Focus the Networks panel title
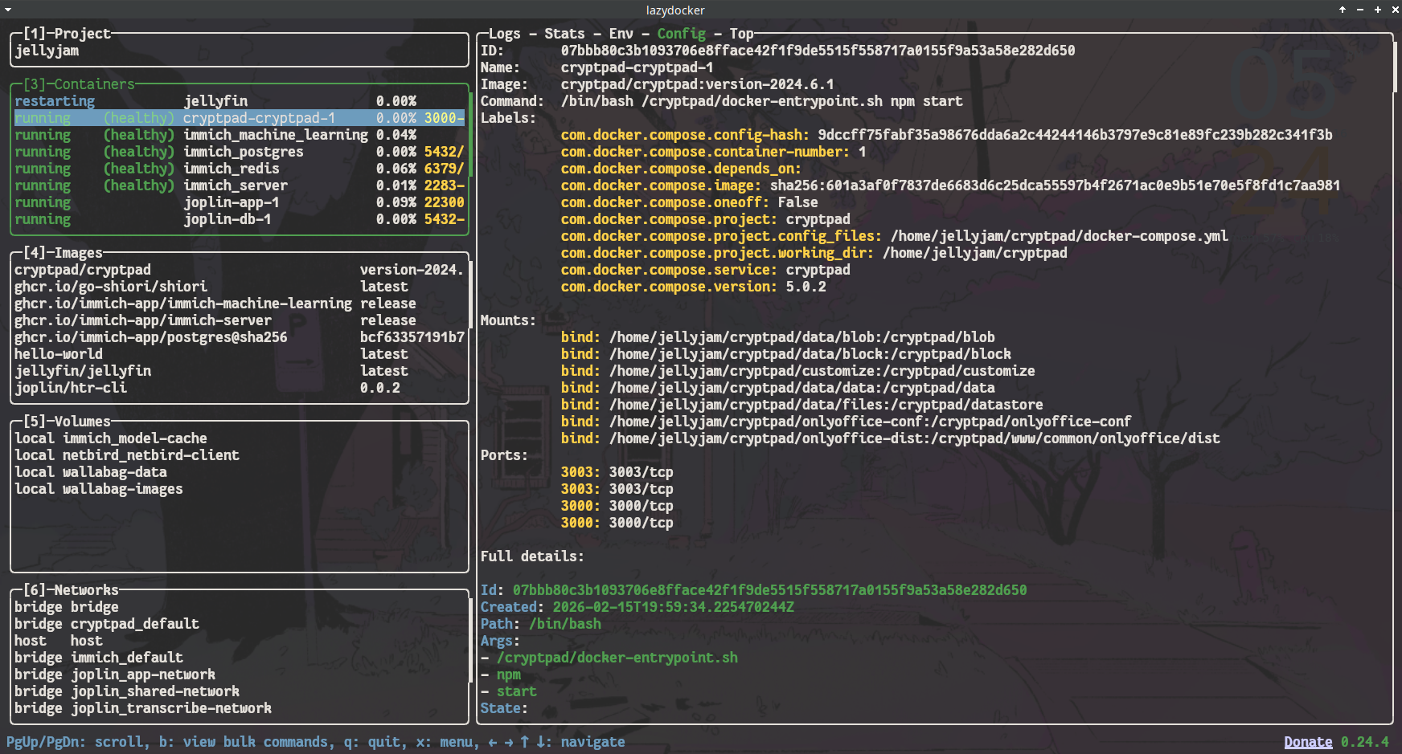 (x=71, y=590)
